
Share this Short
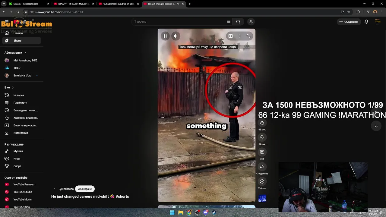coord(262,167)
